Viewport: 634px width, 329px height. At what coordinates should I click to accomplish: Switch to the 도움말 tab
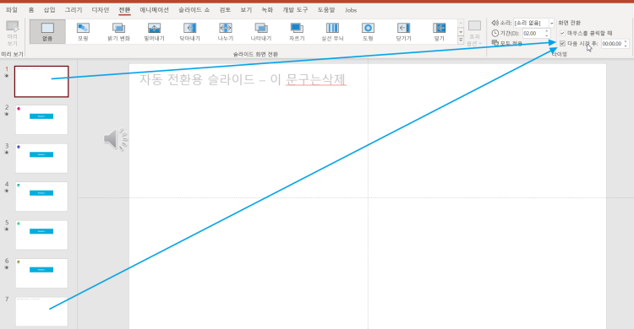pyautogui.click(x=326, y=10)
